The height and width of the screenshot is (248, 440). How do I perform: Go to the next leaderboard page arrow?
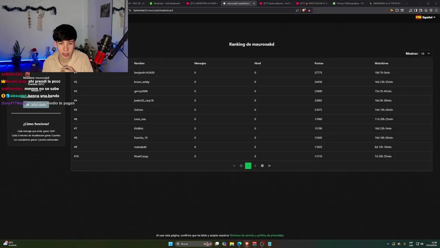pyautogui.click(x=262, y=166)
